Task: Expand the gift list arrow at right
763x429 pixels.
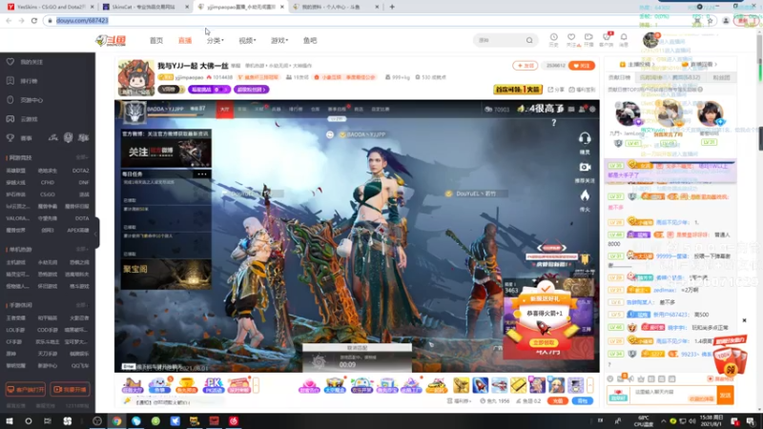Action: [589, 385]
